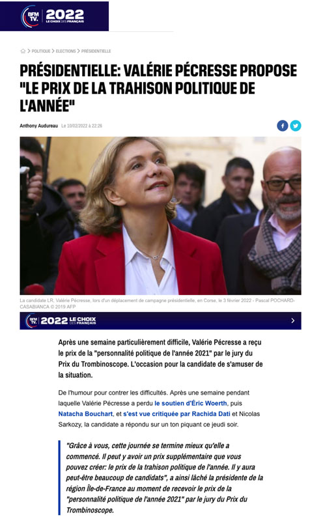Open the Présidentielle breadcrumb
The height and width of the screenshot is (521, 310).
click(x=96, y=51)
